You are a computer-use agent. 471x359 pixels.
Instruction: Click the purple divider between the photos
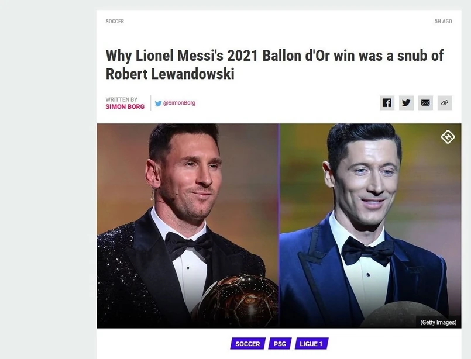tap(279, 225)
